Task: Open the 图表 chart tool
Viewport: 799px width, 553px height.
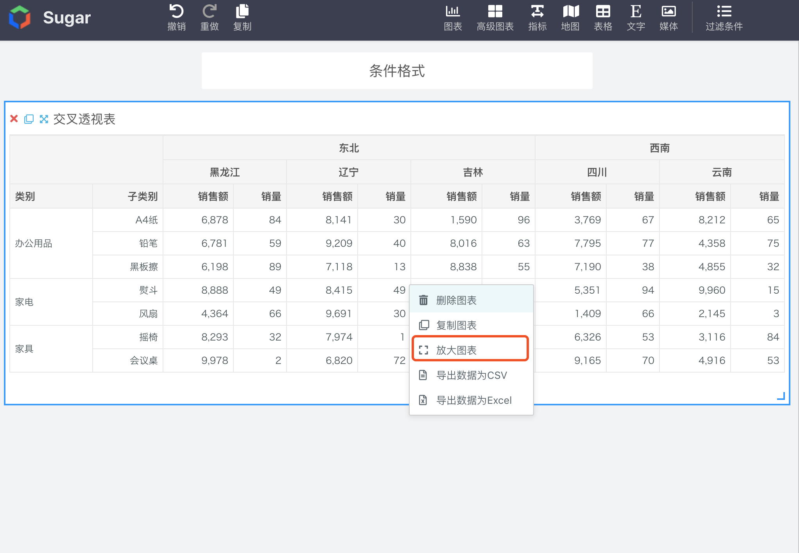Action: 453,18
